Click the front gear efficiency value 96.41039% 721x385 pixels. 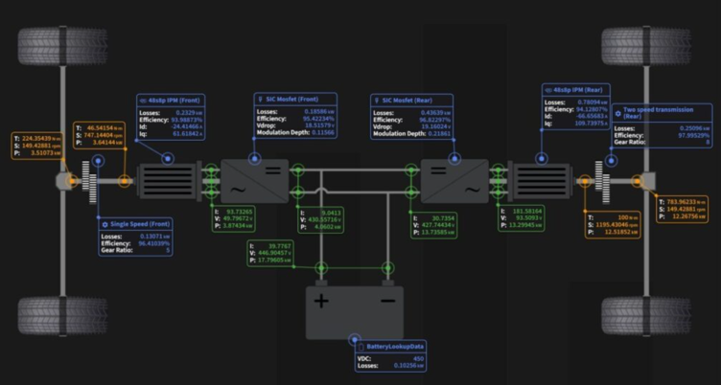[154, 243]
